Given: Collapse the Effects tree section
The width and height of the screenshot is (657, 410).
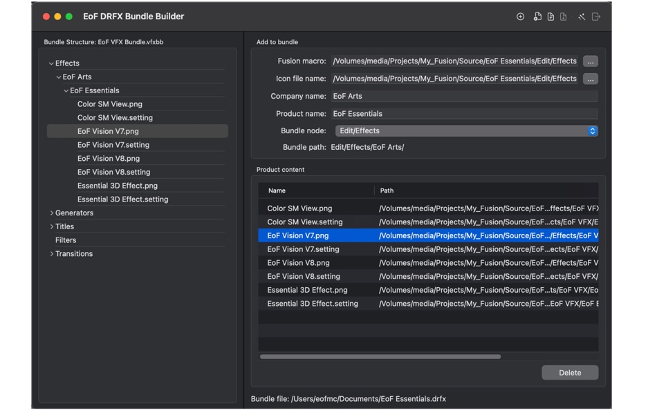Looking at the screenshot, I should (x=51, y=63).
